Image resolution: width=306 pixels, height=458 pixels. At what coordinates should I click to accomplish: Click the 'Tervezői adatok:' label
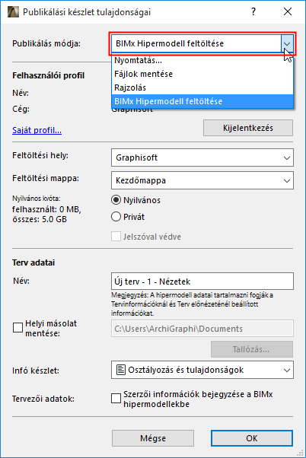click(43, 399)
